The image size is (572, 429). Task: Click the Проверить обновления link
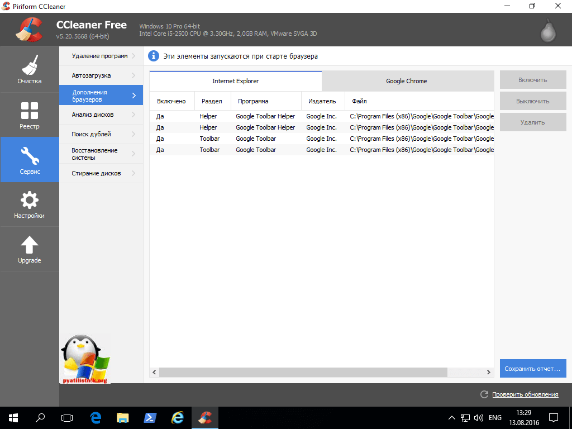(525, 394)
